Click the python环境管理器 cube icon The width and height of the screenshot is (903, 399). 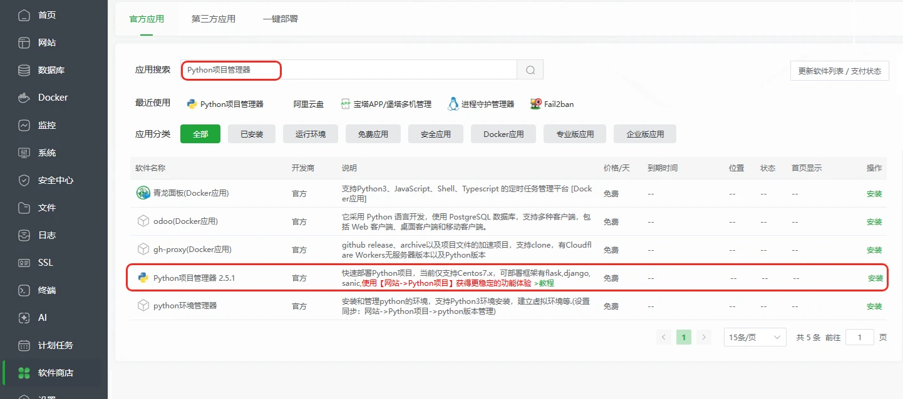click(x=143, y=305)
